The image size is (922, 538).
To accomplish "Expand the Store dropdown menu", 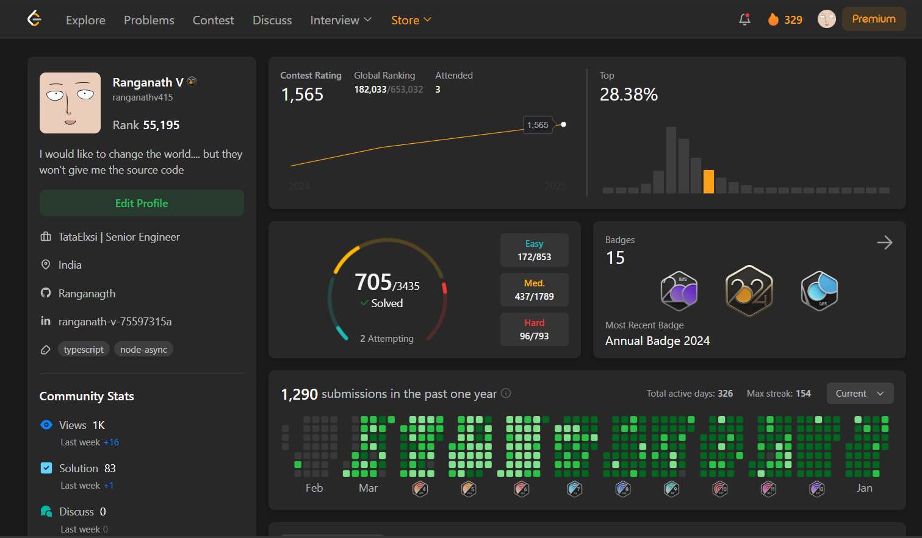I will click(x=411, y=20).
